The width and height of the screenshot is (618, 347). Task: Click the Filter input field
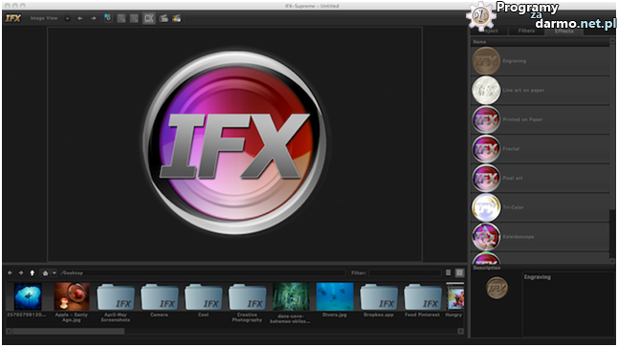tap(406, 273)
